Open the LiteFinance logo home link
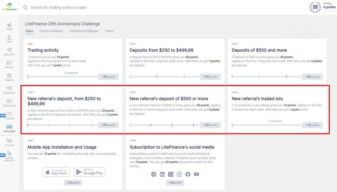Viewport: 337px width, 192px height. point(9,7)
